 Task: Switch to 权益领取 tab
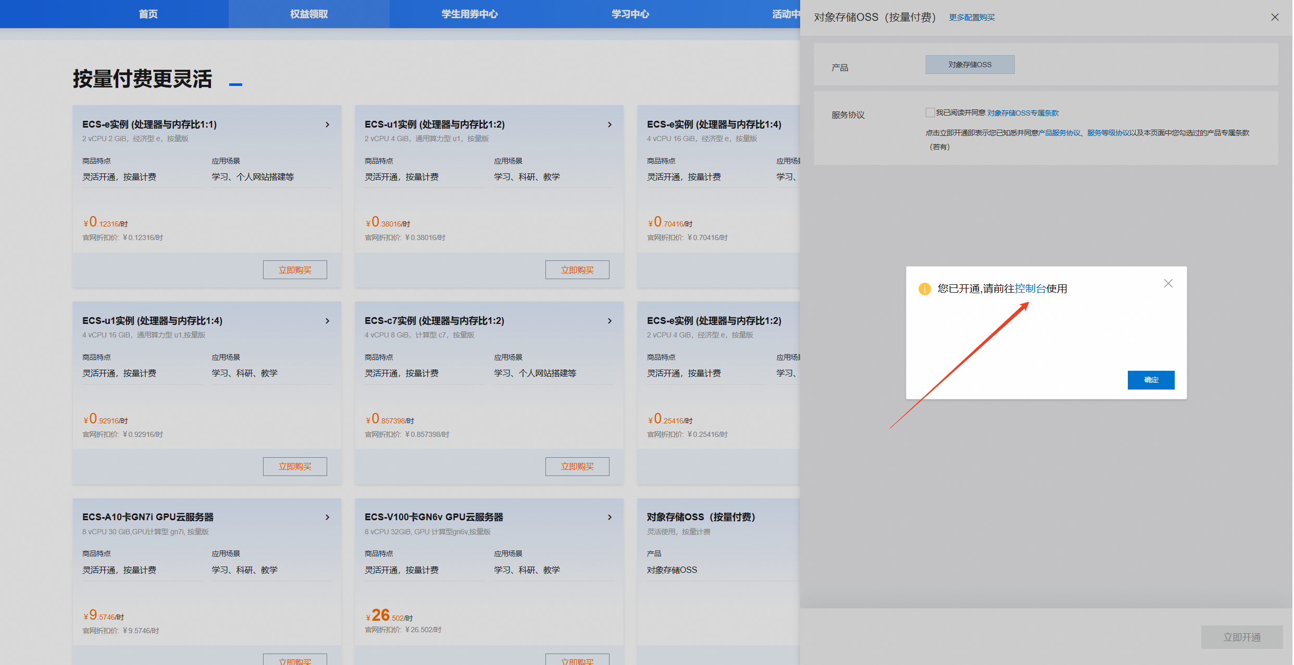pyautogui.click(x=308, y=14)
